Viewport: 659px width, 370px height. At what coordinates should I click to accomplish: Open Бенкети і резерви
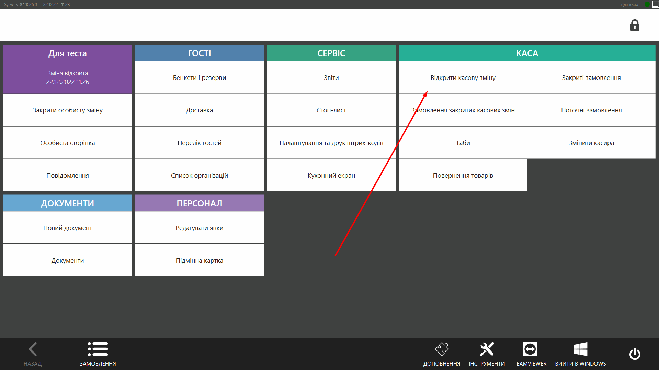point(199,77)
